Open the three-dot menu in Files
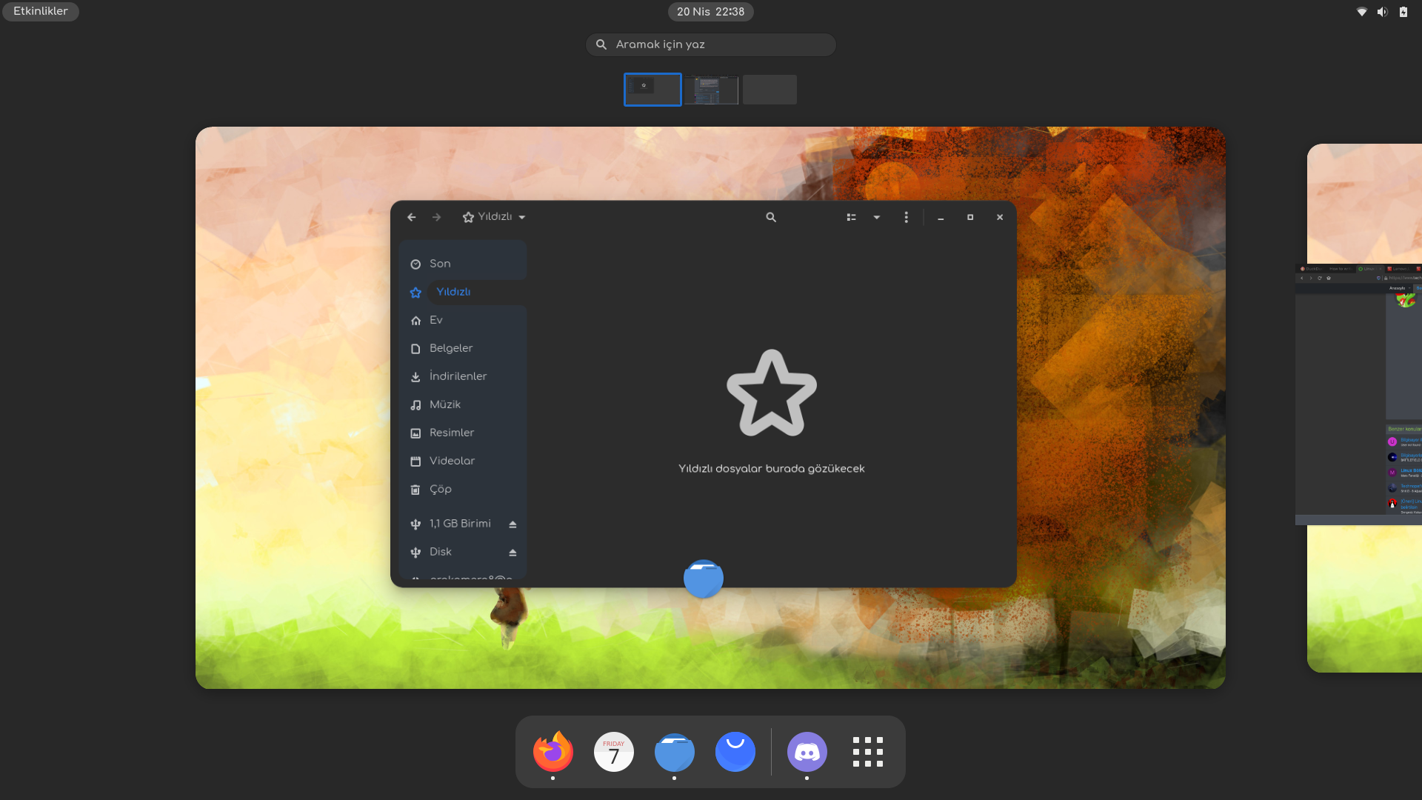The width and height of the screenshot is (1422, 800). click(x=906, y=217)
